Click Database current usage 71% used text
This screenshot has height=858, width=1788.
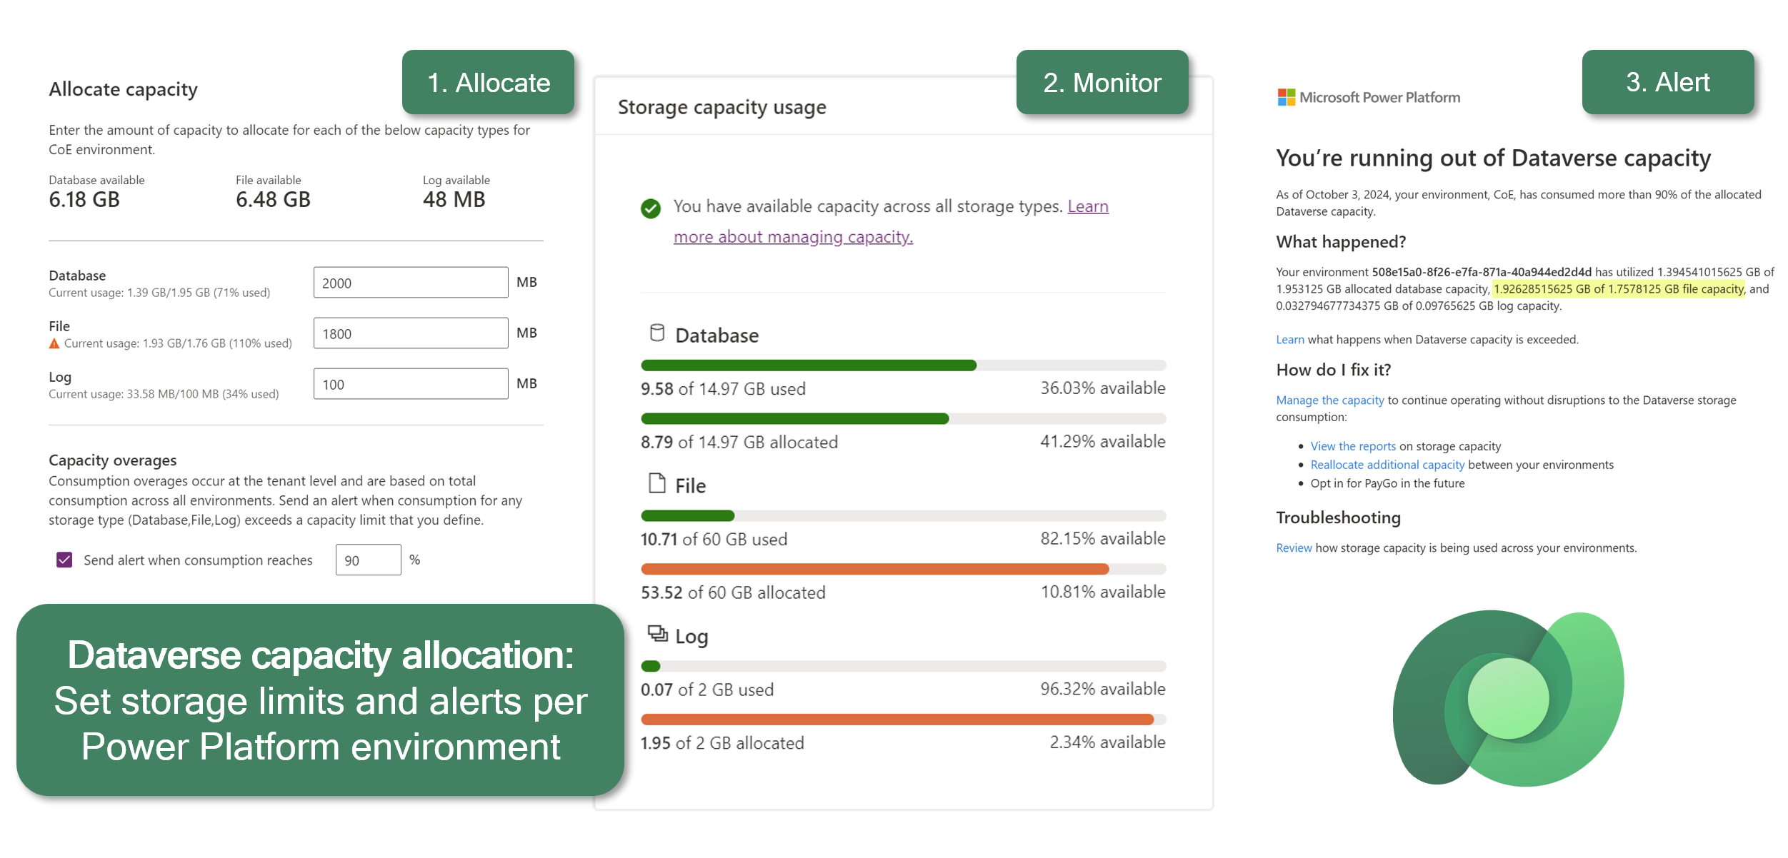coord(159,293)
